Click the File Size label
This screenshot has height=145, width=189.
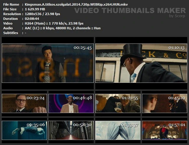click(x=10, y=9)
